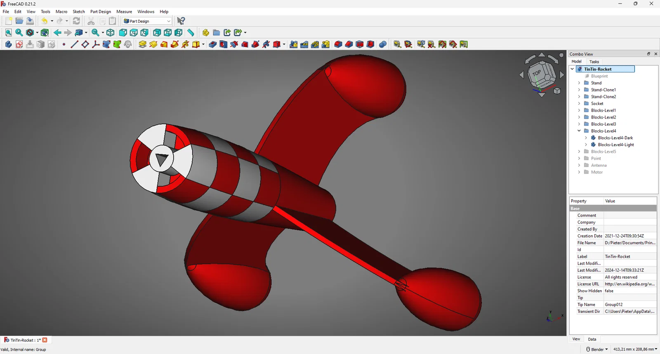
Task: Click the Pad extrusion icon
Action: pos(142,44)
